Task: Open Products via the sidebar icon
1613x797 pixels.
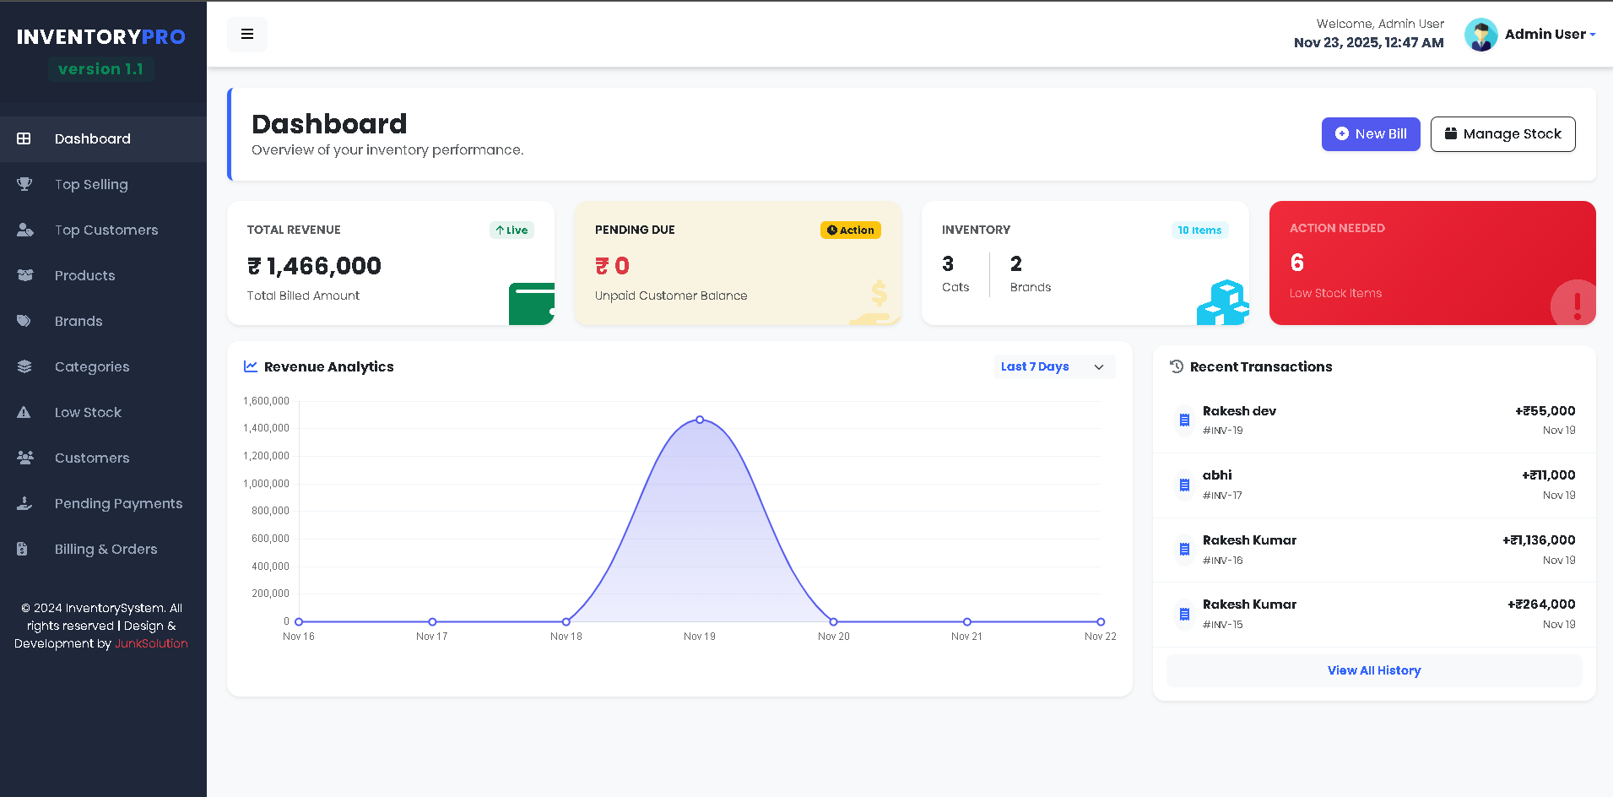Action: (x=24, y=275)
